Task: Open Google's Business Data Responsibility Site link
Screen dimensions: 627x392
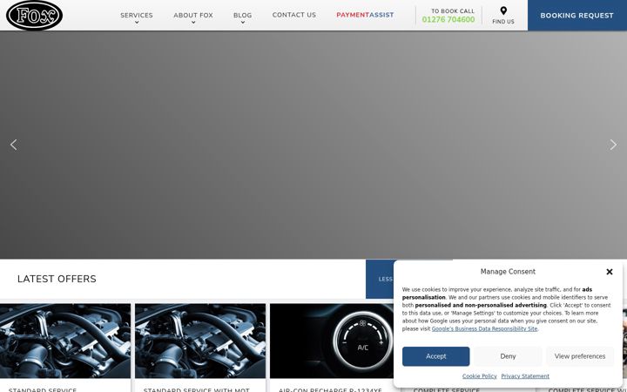Action: (485, 328)
